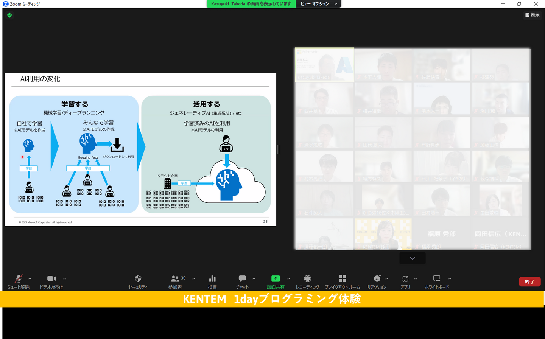Select the 横井結圭 video thumbnail
Viewport: 545px width, 339px height.
tap(383, 99)
